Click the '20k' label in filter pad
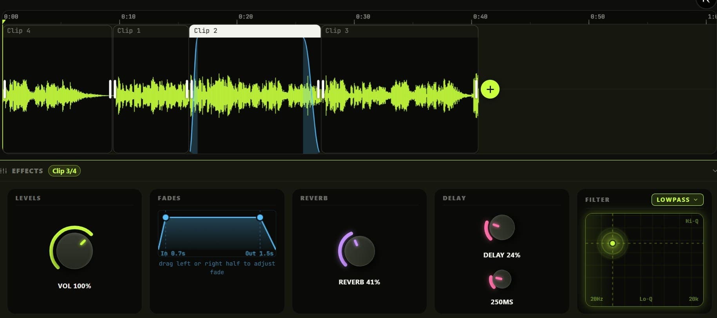The image size is (717, 318). point(693,299)
